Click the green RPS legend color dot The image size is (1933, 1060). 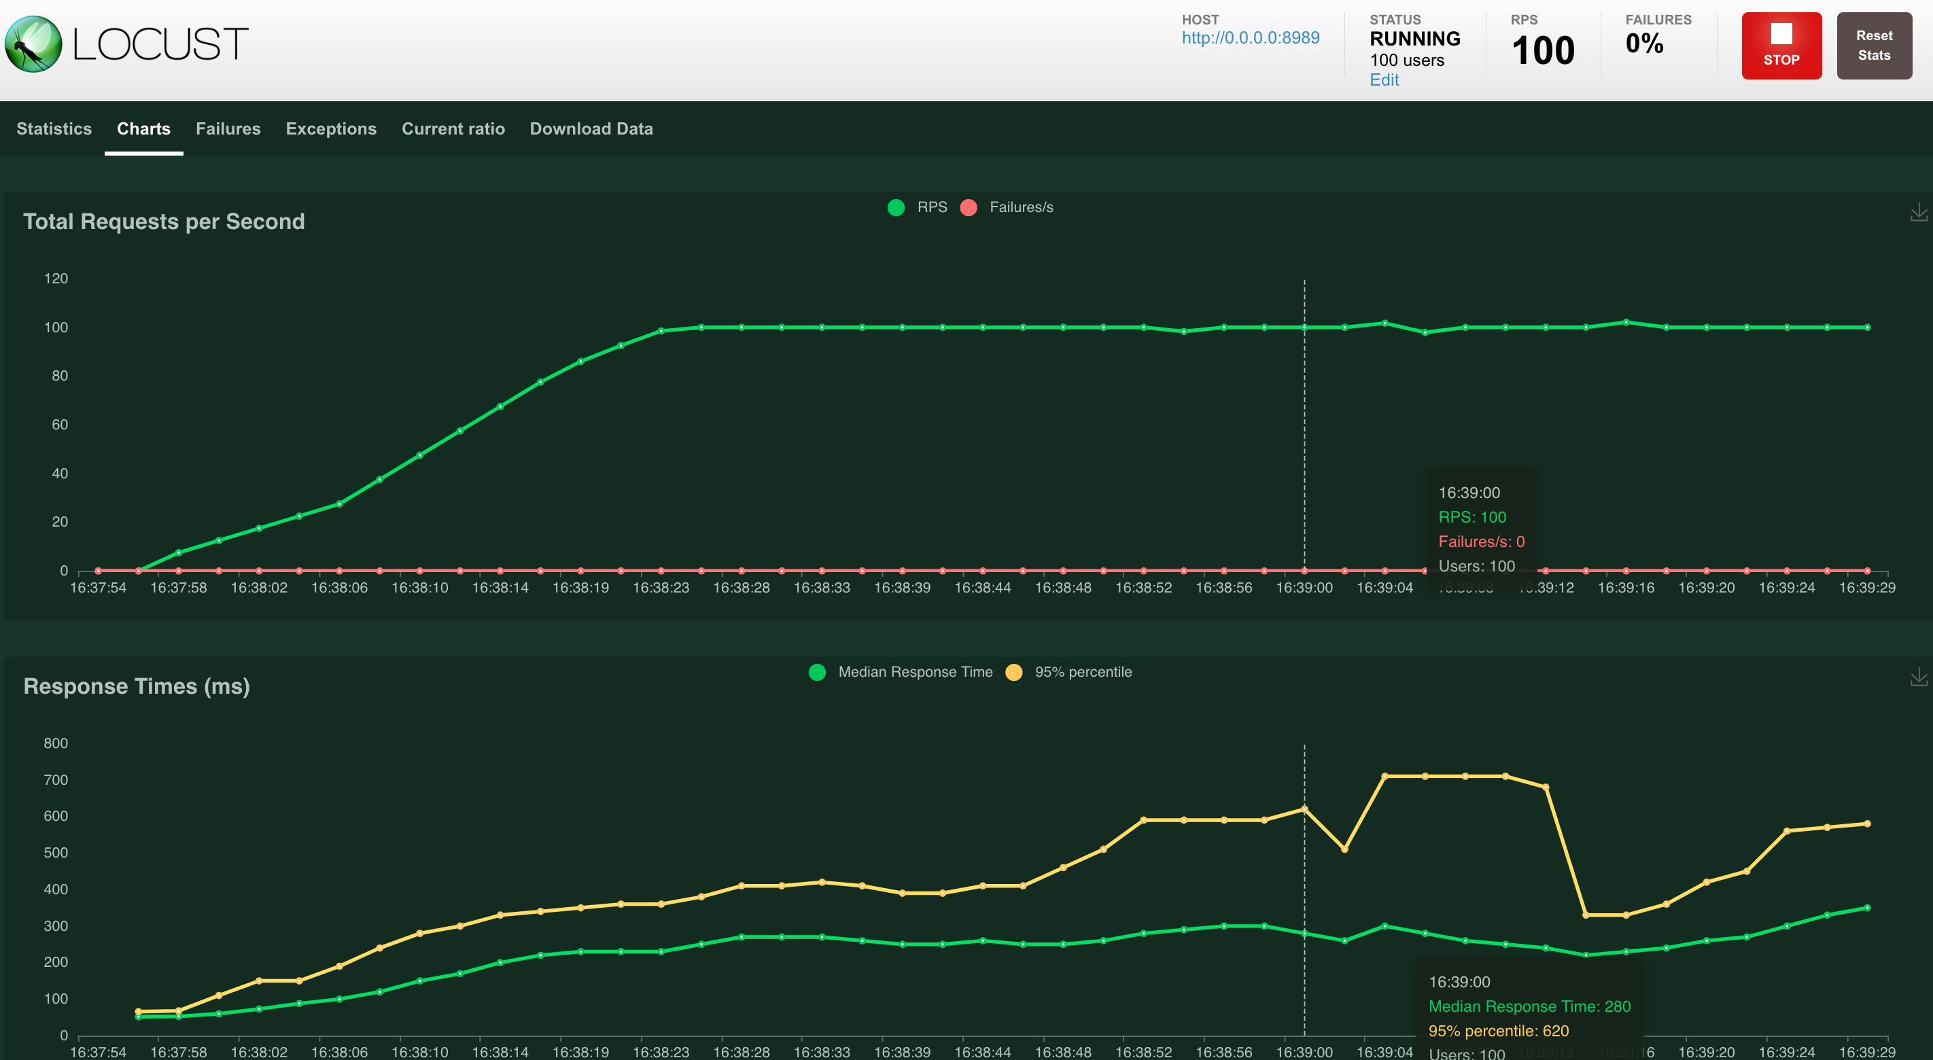tap(896, 208)
